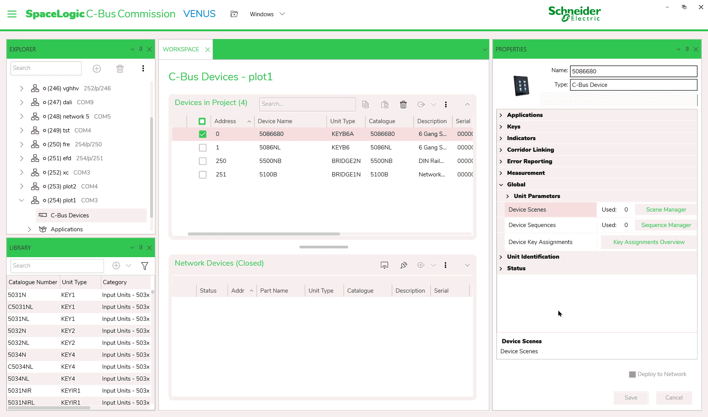Expand Network Devices section chevron

click(467, 265)
